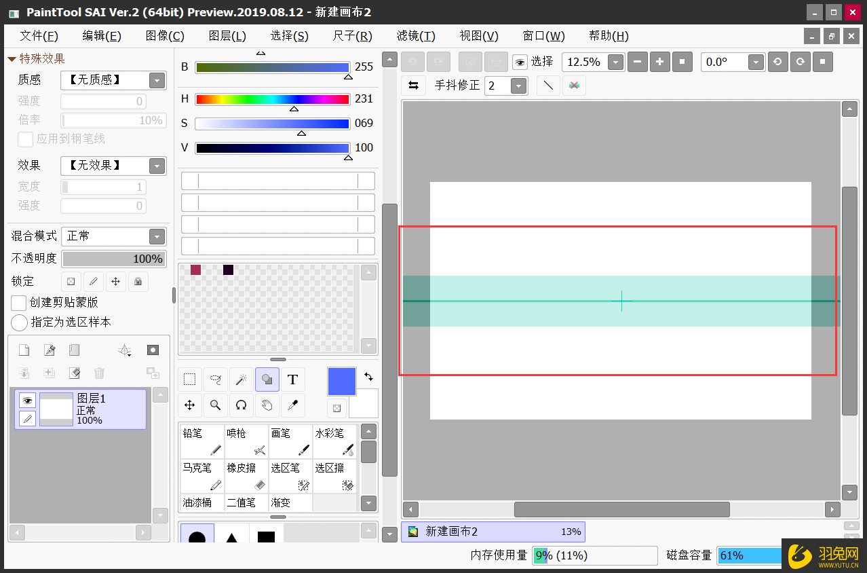Viewport: 867px width, 573px height.
Task: Select the Text tool
Action: 292,380
